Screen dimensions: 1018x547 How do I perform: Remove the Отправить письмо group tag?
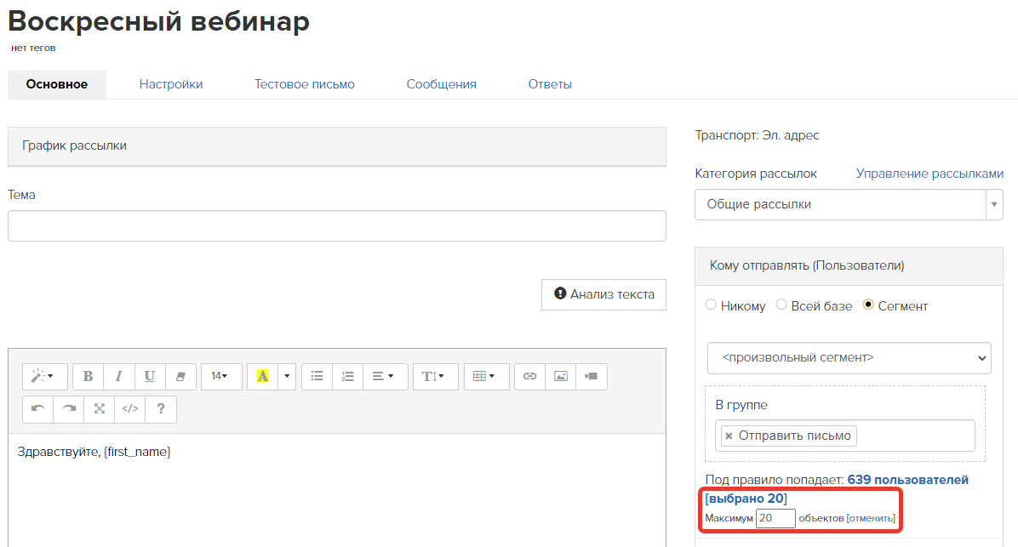coord(729,436)
